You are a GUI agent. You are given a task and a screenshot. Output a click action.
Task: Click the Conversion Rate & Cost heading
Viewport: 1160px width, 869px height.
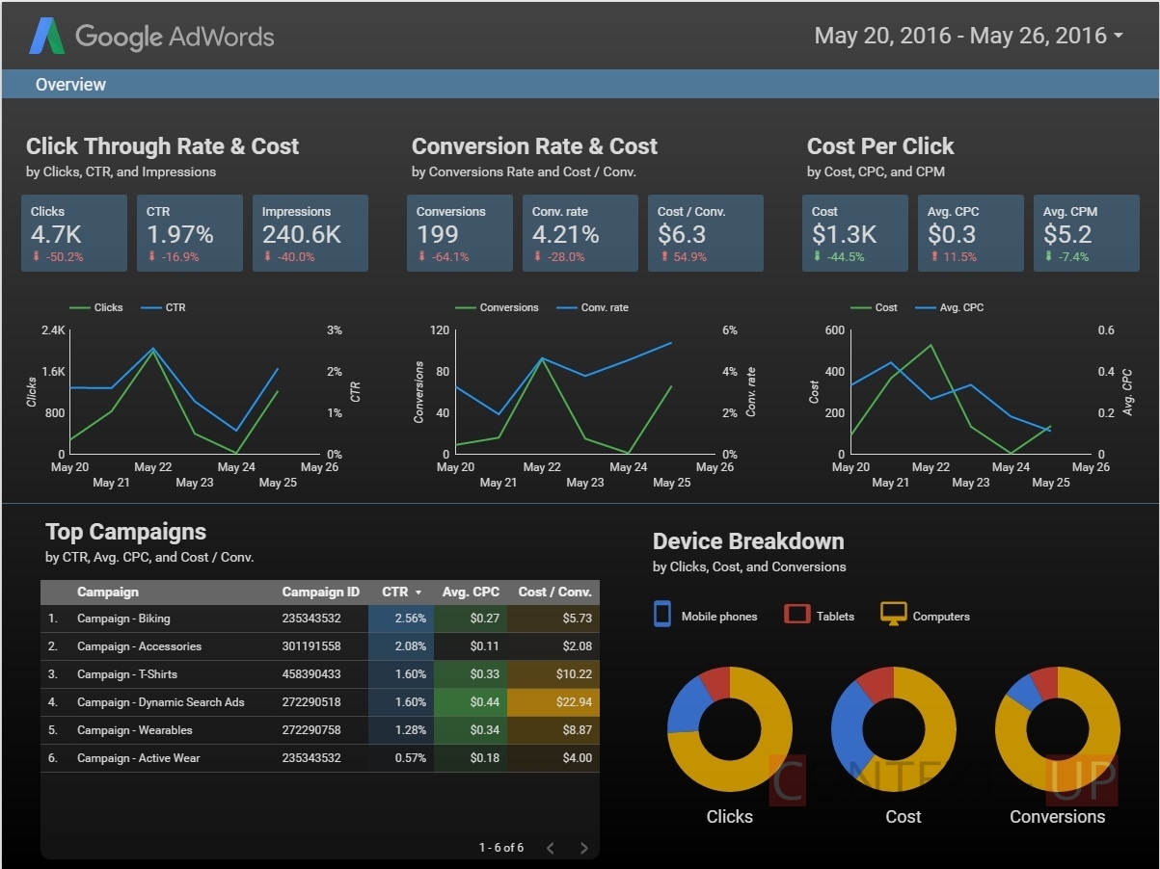pyautogui.click(x=534, y=146)
